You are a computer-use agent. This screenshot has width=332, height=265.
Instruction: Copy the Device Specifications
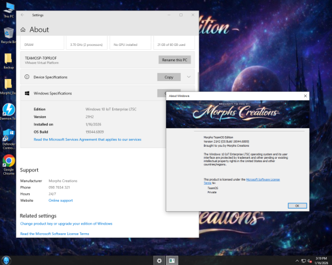coord(169,77)
